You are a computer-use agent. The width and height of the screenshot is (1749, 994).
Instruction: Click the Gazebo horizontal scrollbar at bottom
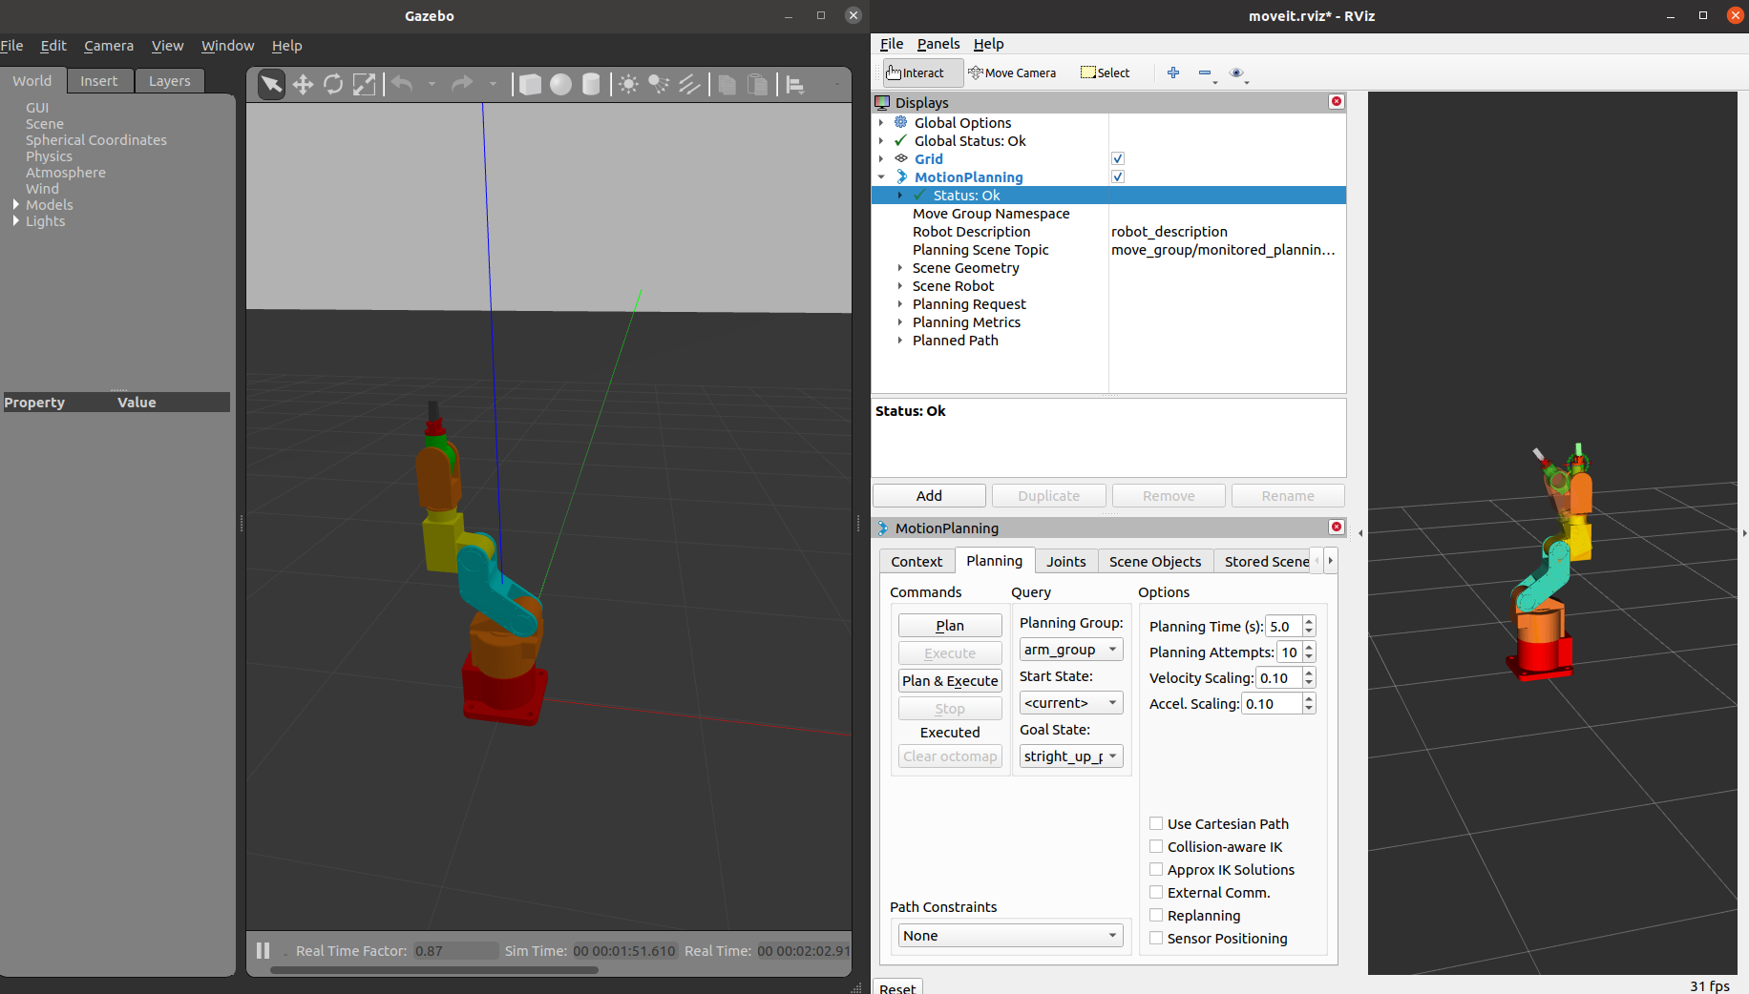coord(434,970)
